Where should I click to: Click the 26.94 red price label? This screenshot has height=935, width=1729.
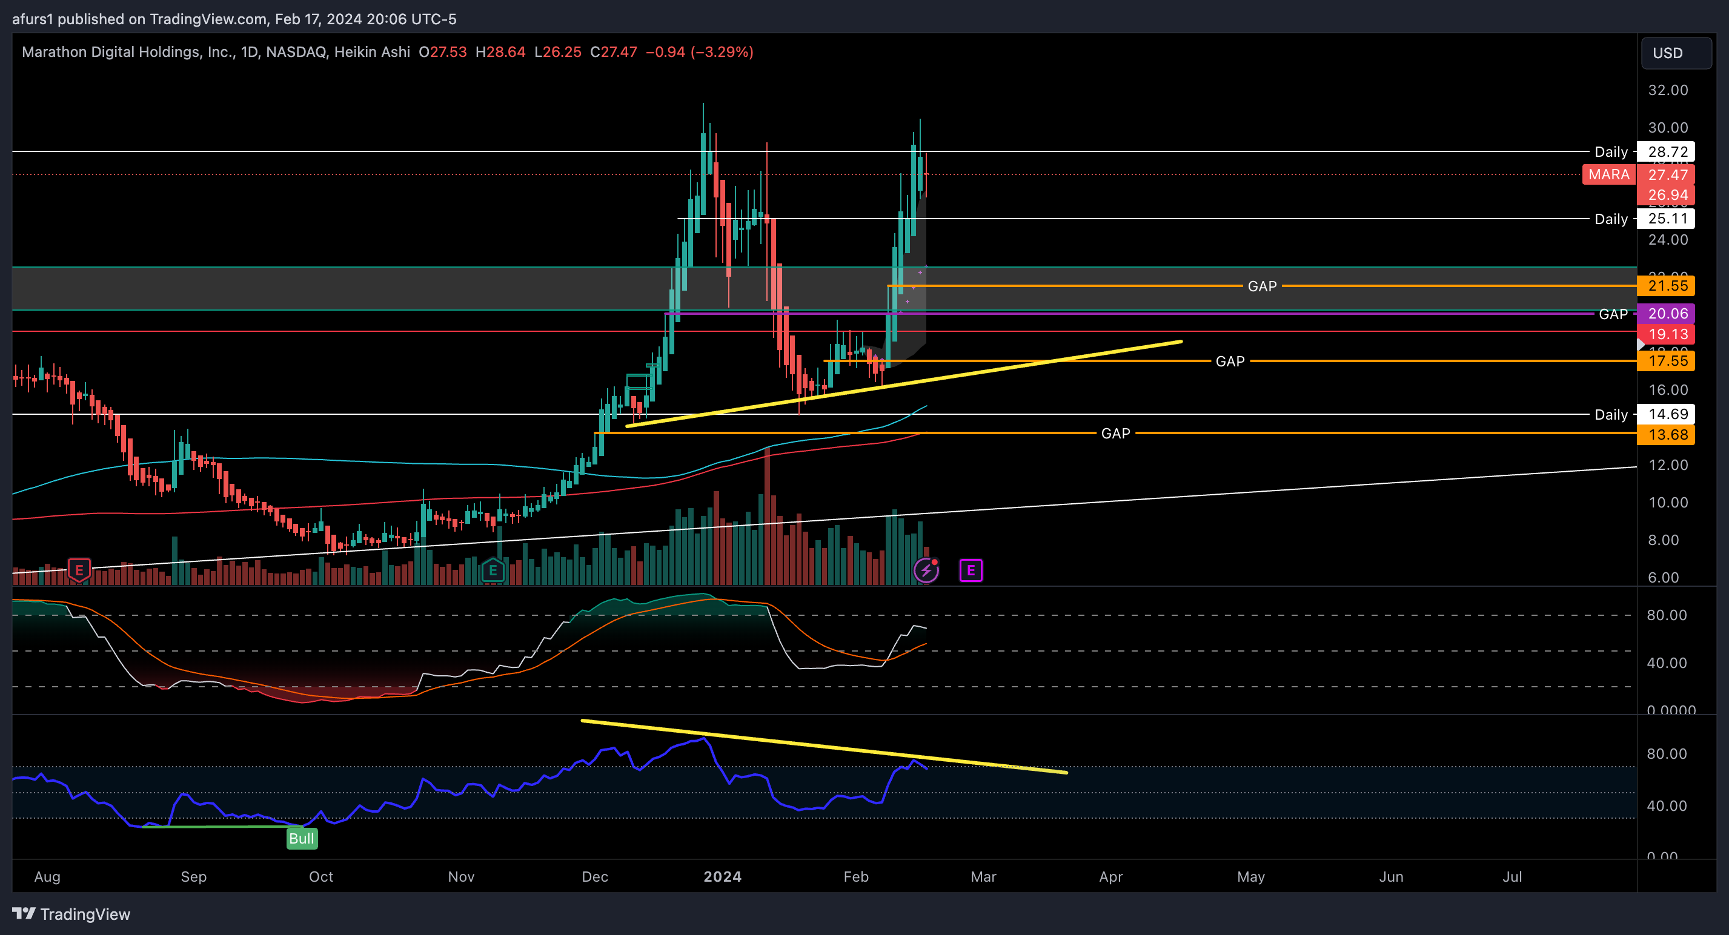(x=1667, y=194)
